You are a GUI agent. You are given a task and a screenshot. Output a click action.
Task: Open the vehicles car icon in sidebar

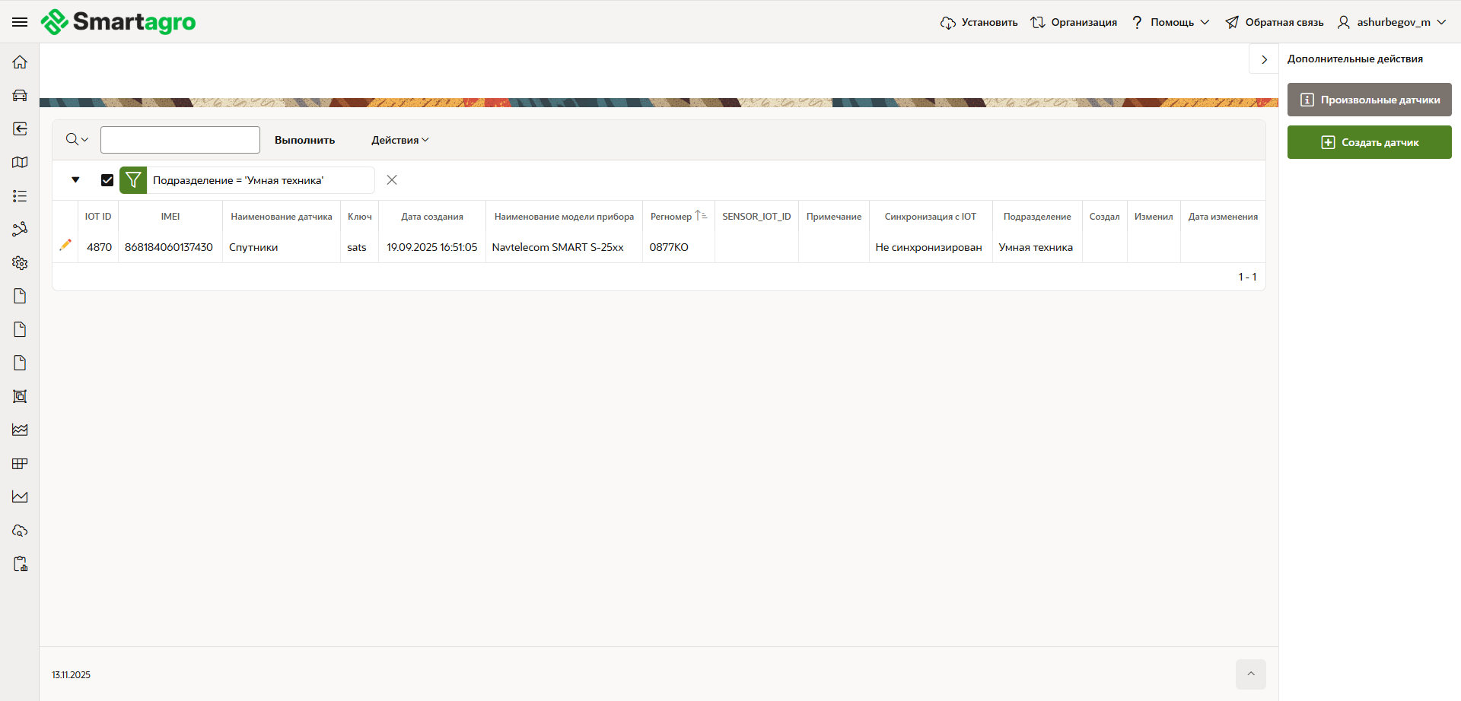(x=20, y=96)
